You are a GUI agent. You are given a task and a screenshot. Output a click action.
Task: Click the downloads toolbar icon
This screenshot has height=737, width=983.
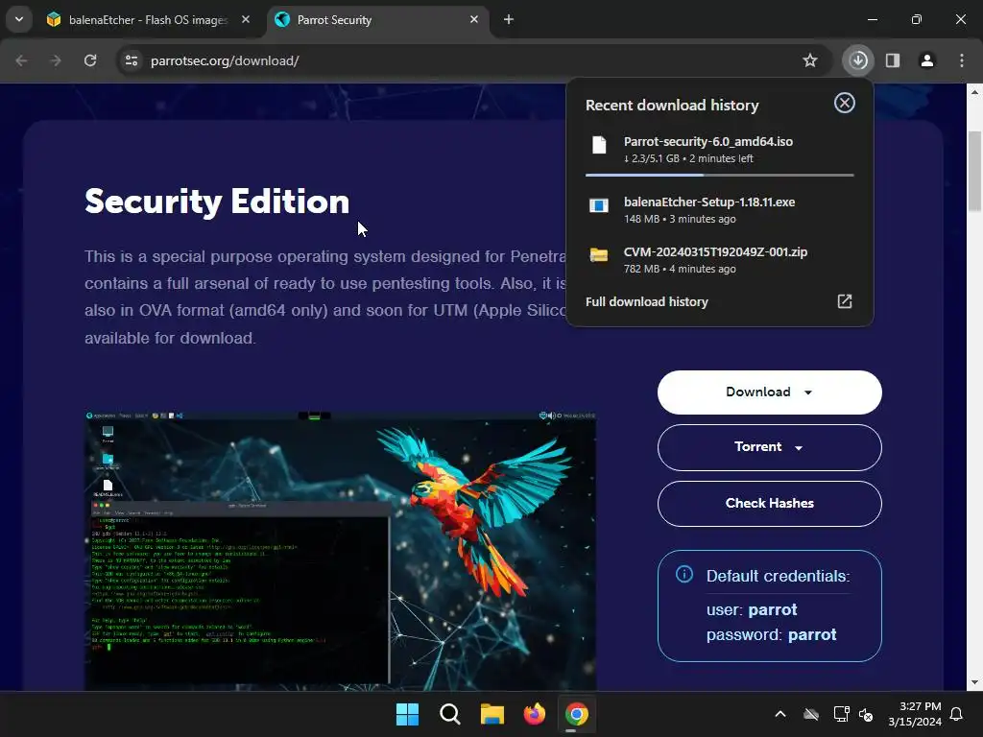858,60
